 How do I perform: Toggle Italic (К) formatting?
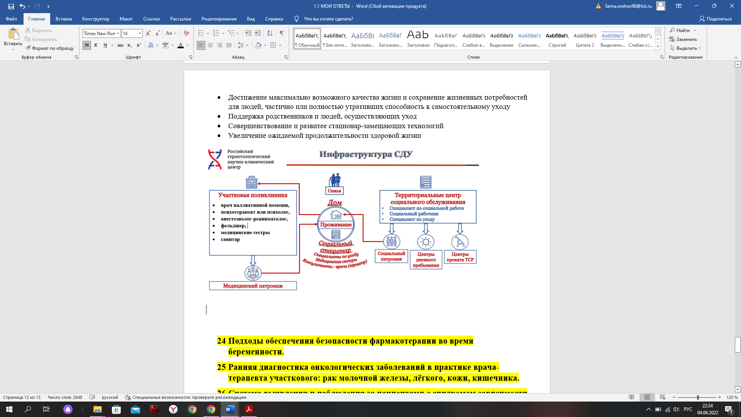coord(96,45)
